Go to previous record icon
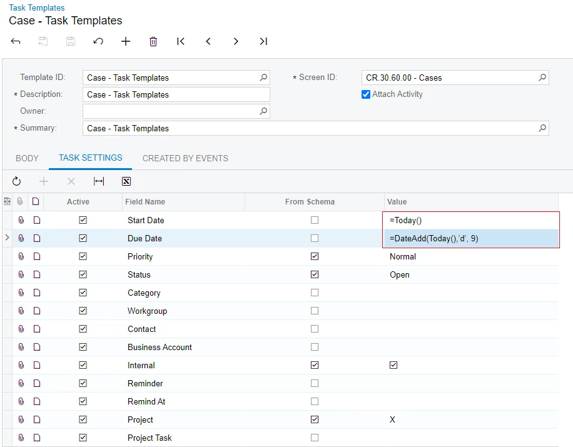This screenshot has height=447, width=573. 208,41
